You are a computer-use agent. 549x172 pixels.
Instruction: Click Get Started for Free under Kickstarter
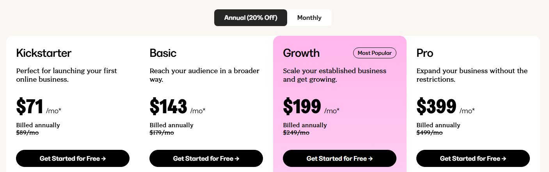[73, 158]
